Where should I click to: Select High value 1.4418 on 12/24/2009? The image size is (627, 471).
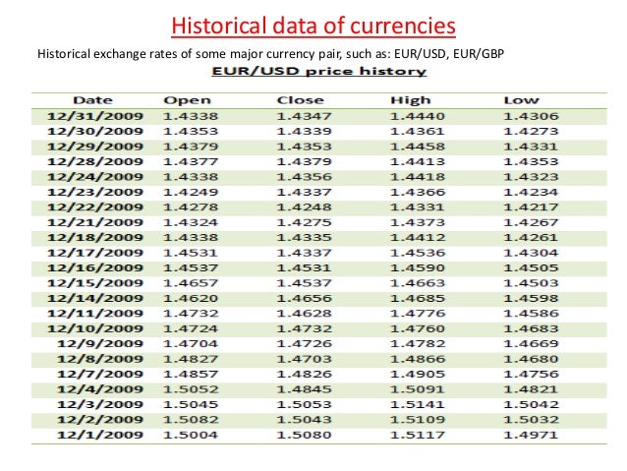(x=418, y=177)
